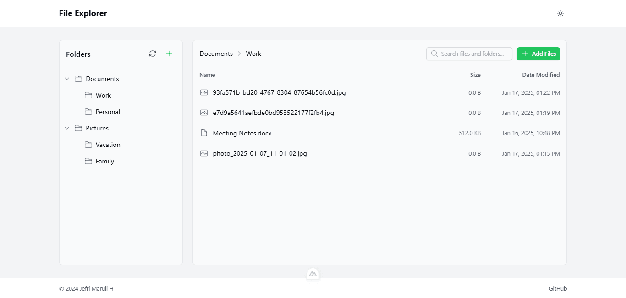Select Documents label in folder tree
626x298 pixels.
[102, 79]
